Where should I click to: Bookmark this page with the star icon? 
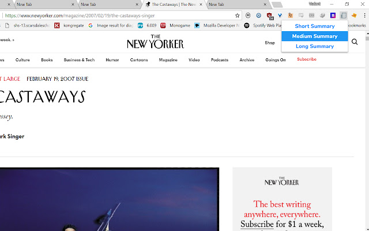click(x=237, y=16)
